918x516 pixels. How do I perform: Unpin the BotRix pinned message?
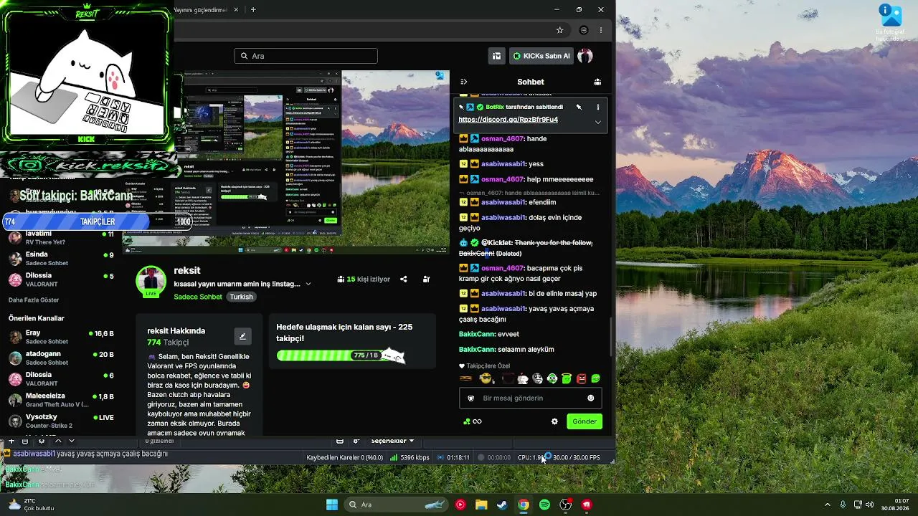(579, 107)
